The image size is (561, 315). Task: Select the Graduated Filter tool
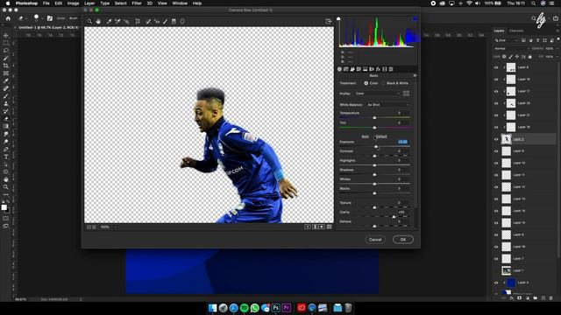click(x=174, y=21)
